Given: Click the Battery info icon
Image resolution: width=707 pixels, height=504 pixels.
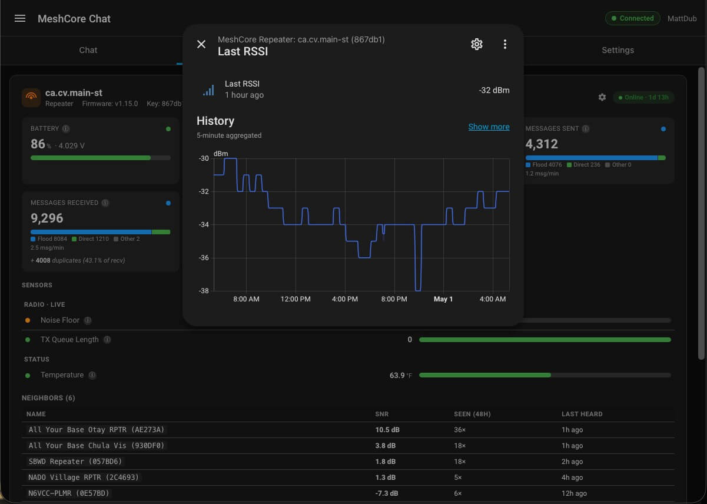Looking at the screenshot, I should 66,128.
